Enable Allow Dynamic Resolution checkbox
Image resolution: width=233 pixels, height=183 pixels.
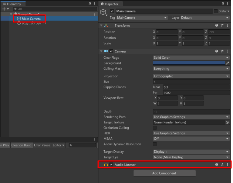[155, 144]
